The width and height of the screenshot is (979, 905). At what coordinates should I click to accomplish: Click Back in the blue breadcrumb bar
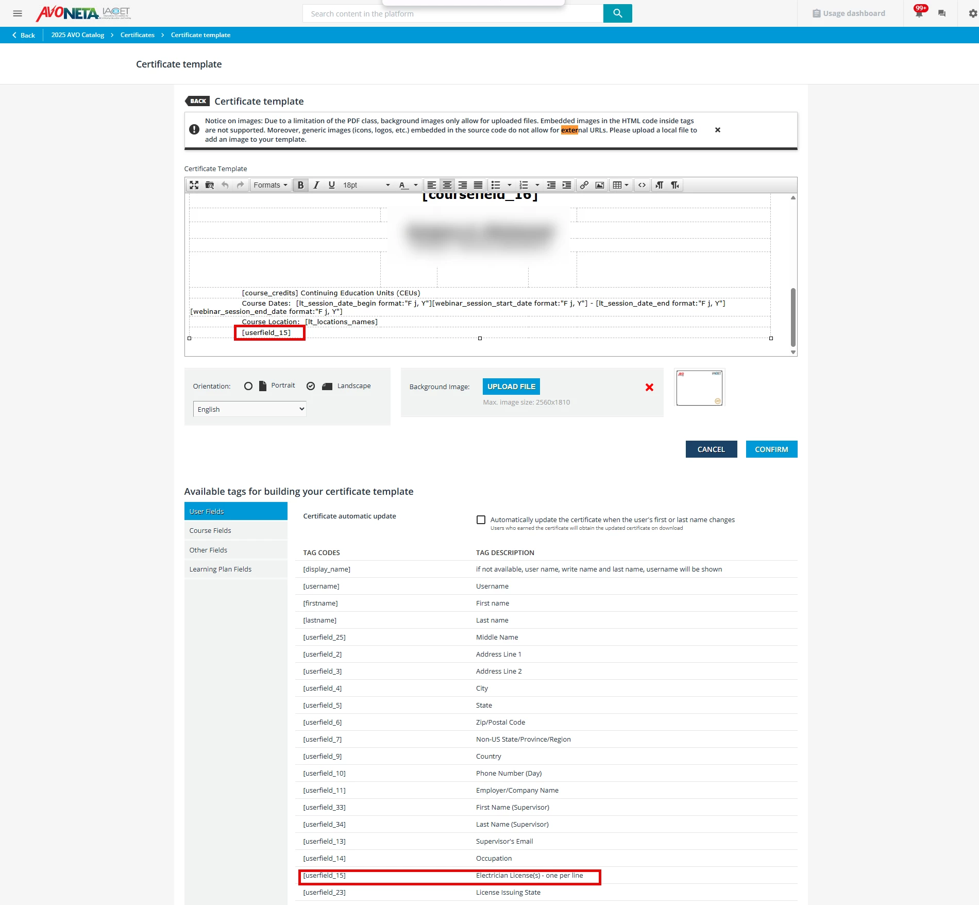click(24, 35)
